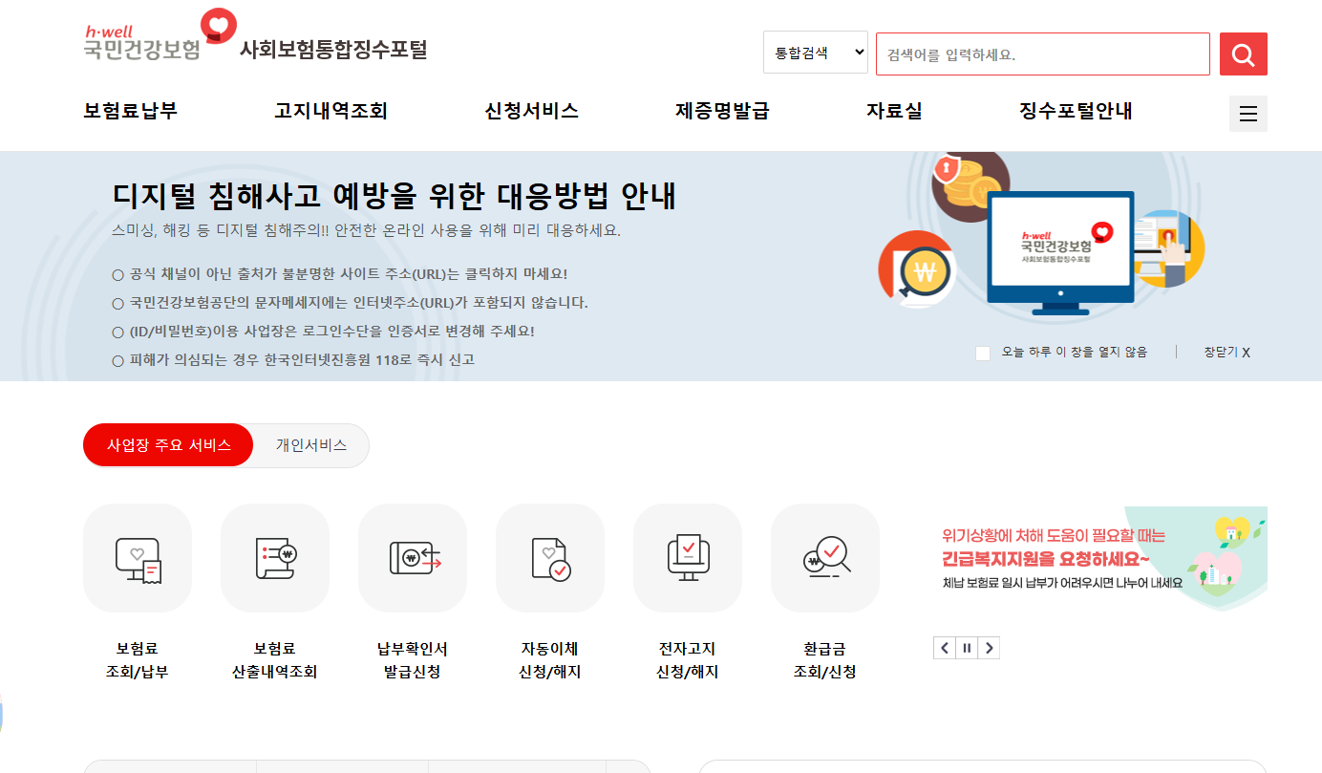Open 자동이체 신청/해지 icon

[550, 558]
